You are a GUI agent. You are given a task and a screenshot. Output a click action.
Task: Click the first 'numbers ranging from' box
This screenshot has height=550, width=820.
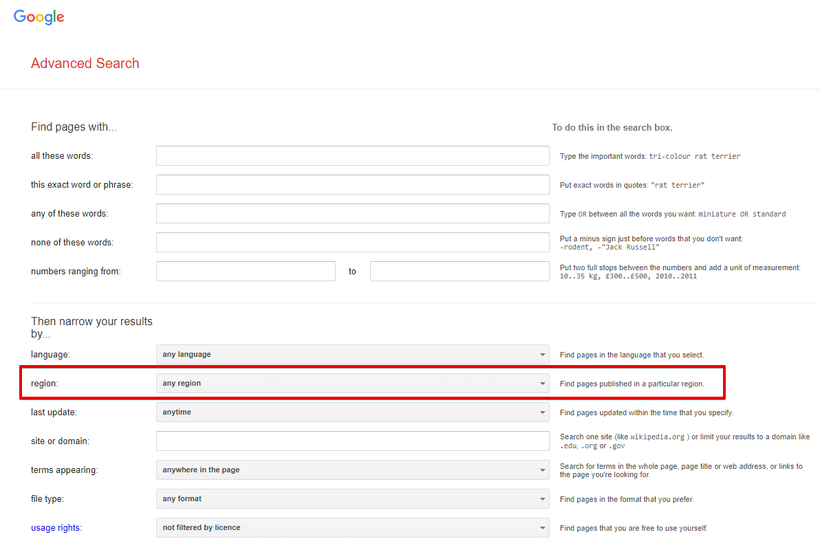[x=246, y=272]
